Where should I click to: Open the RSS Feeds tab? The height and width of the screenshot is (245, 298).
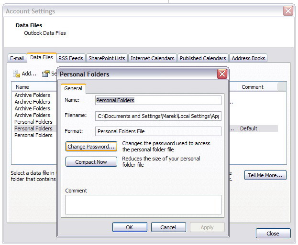pyautogui.click(x=70, y=58)
